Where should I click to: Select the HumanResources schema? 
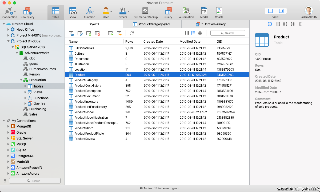pyautogui.click(x=42, y=69)
